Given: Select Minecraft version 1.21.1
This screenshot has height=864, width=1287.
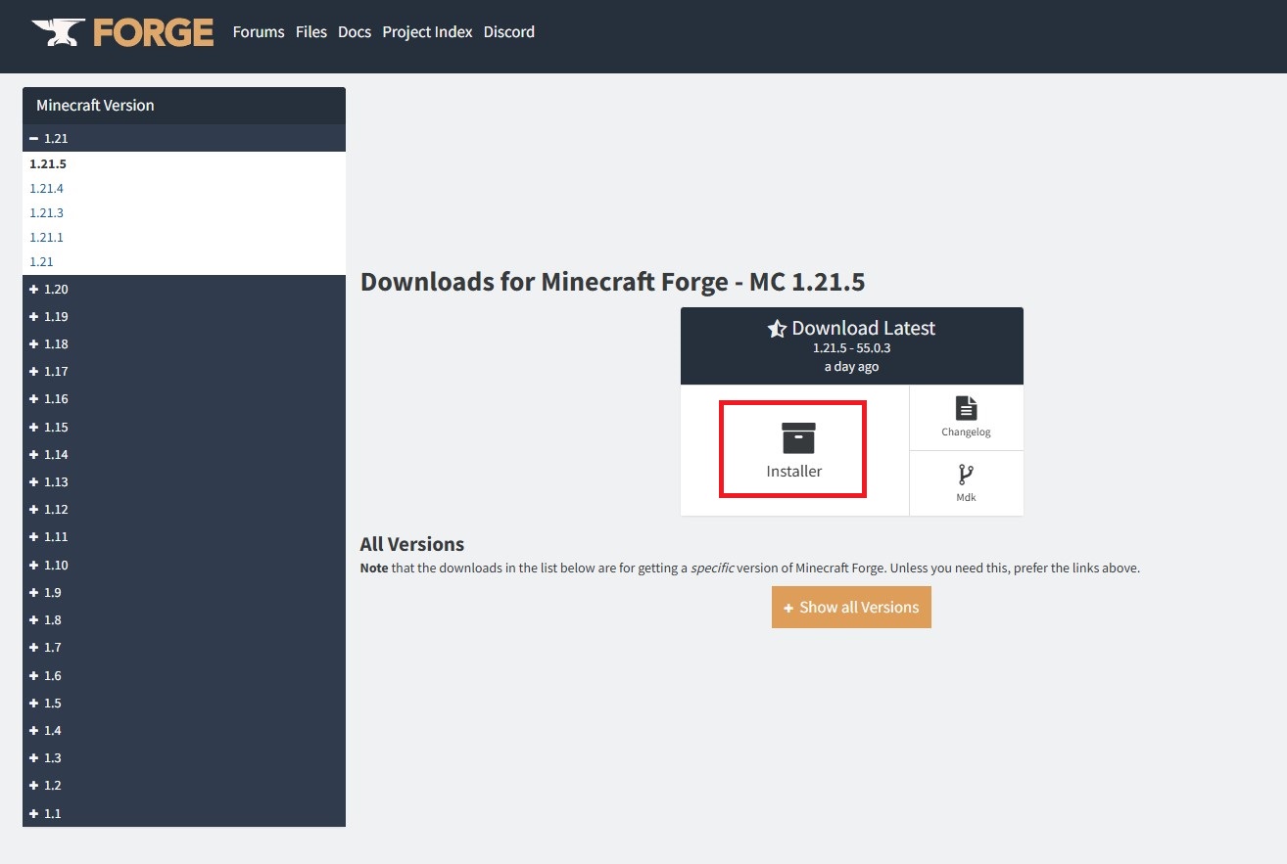Looking at the screenshot, I should click(46, 238).
